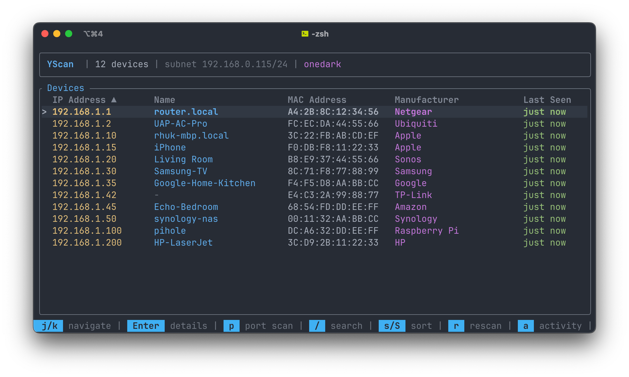Zoom the terminal with the green button

[69, 34]
